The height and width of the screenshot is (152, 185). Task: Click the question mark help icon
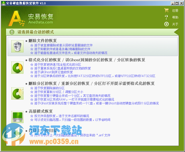(166, 17)
